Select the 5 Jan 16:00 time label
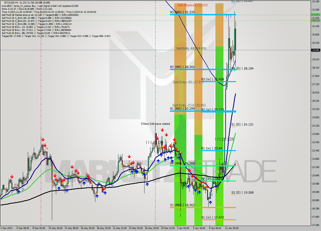The image size is (321, 231). tap(199, 228)
